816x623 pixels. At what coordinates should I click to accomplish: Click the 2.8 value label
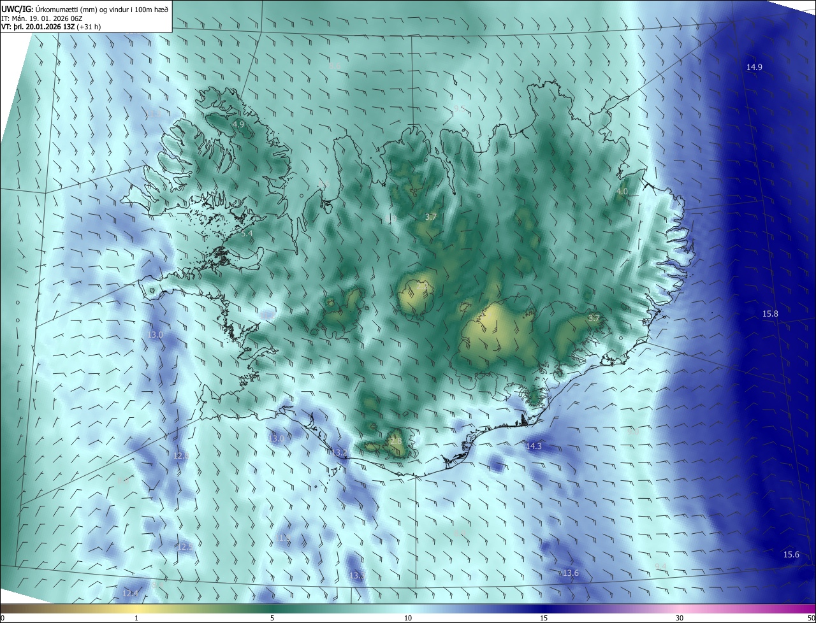coord(396,441)
